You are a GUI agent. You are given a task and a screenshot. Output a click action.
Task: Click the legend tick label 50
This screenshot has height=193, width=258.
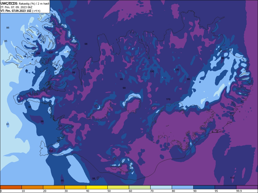109,191
